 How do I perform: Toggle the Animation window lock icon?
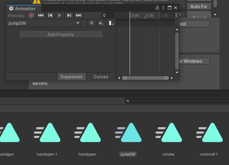tap(157, 8)
